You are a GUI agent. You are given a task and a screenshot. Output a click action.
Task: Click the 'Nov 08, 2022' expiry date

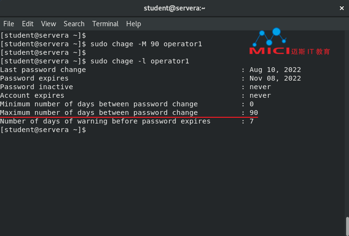[275, 78]
